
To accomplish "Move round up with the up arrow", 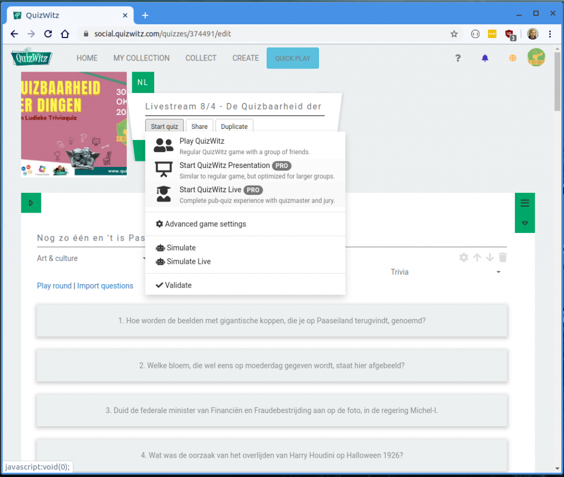I will click(x=477, y=257).
